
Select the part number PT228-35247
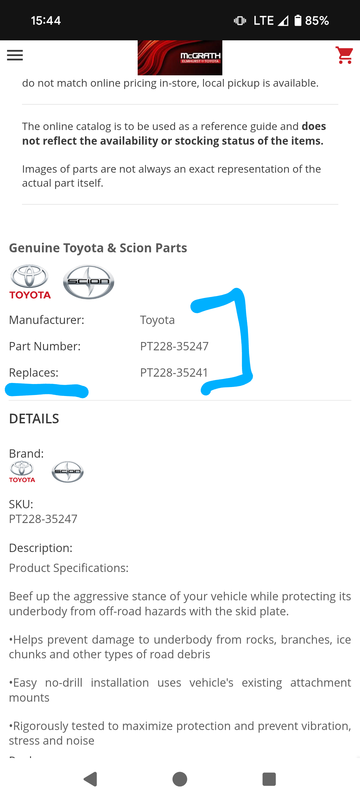click(174, 346)
